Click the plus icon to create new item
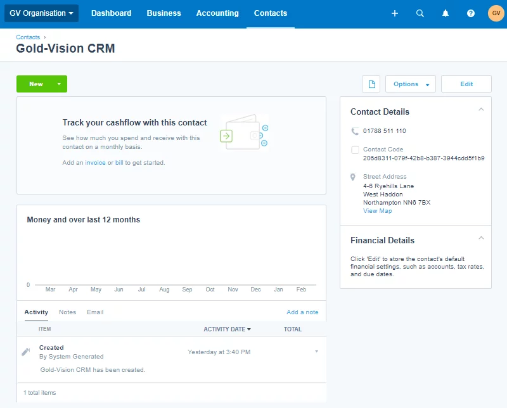This screenshot has width=507, height=408. (394, 13)
